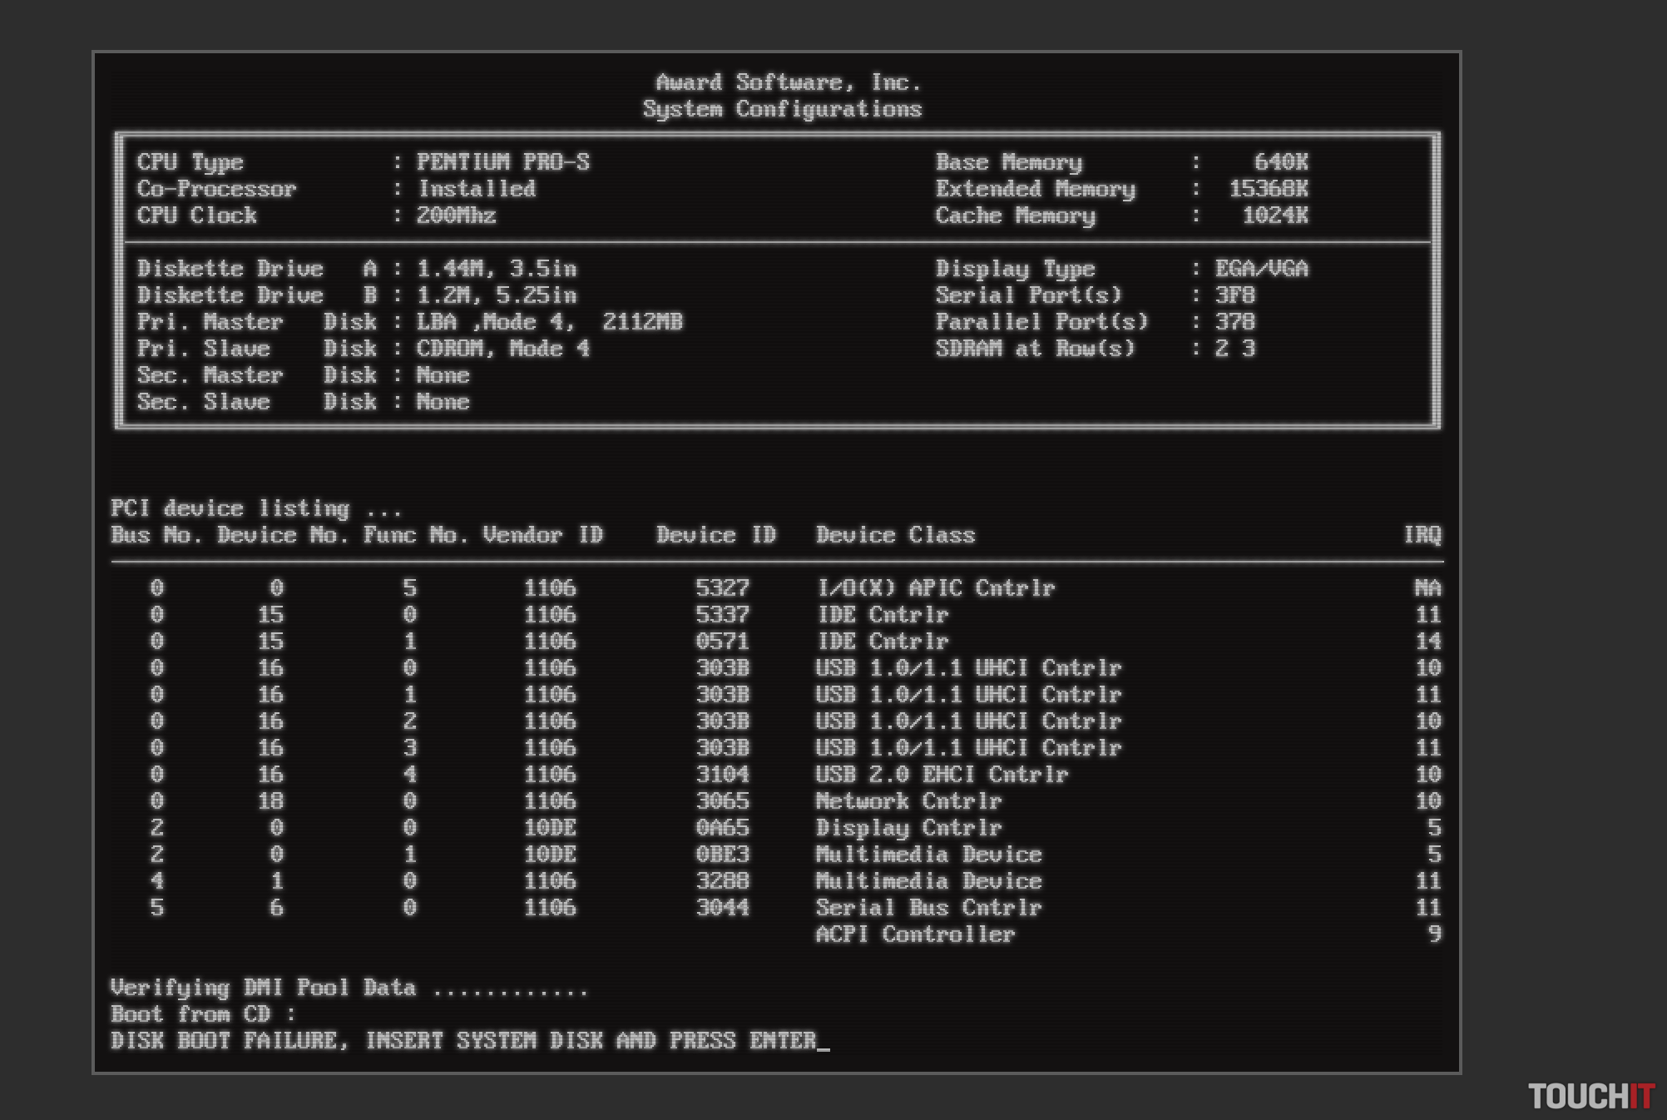Click the Extended Memory 15368K value
1667x1120 pixels.
[1268, 189]
